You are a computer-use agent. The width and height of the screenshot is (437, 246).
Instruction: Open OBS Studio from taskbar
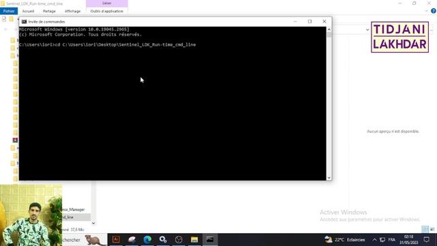(179, 240)
